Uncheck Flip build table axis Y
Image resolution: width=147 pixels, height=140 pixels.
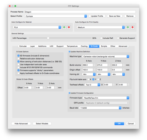click(93, 79)
